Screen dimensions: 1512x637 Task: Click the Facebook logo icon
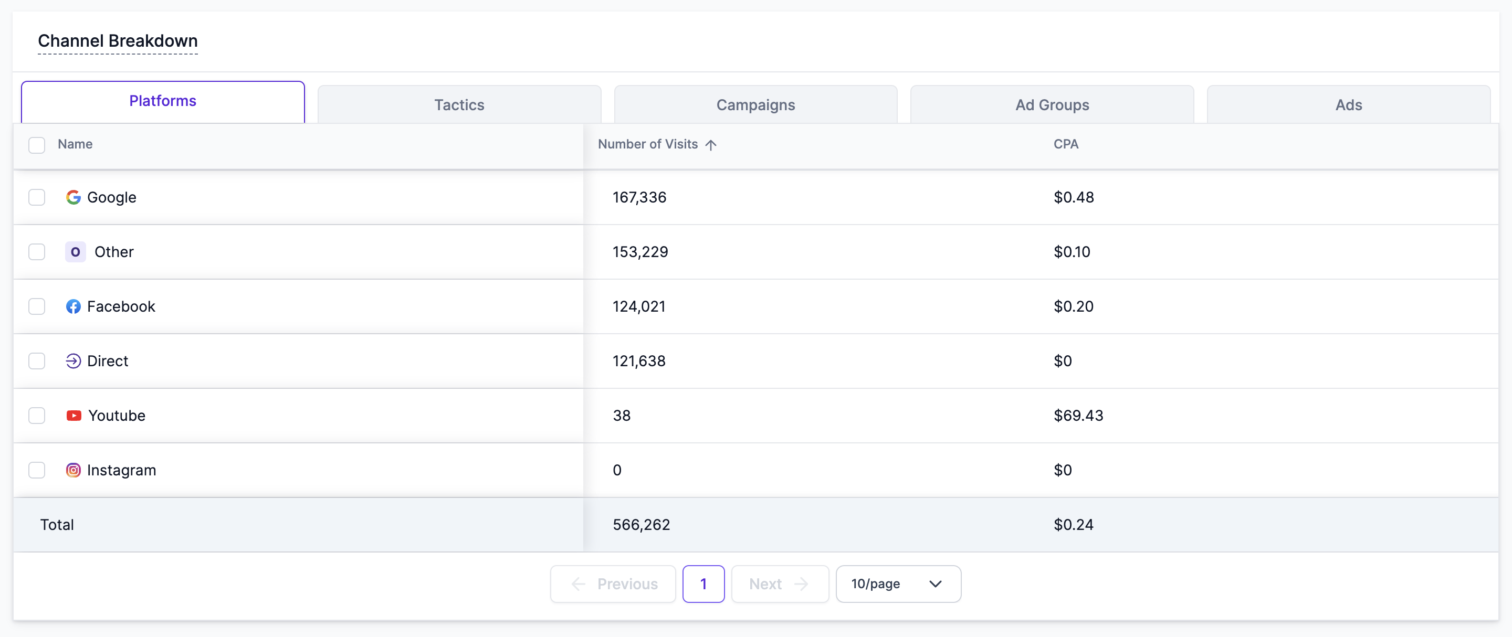point(73,306)
